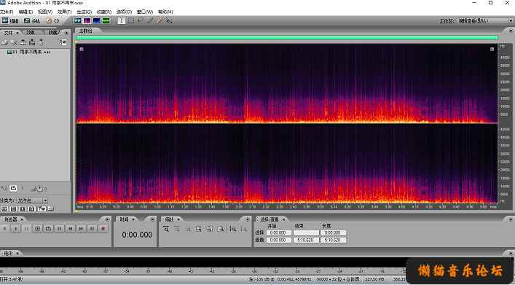Play the audio from the transport panel
Image resolution: width=515 pixels, height=285 pixels.
[x=16, y=228]
